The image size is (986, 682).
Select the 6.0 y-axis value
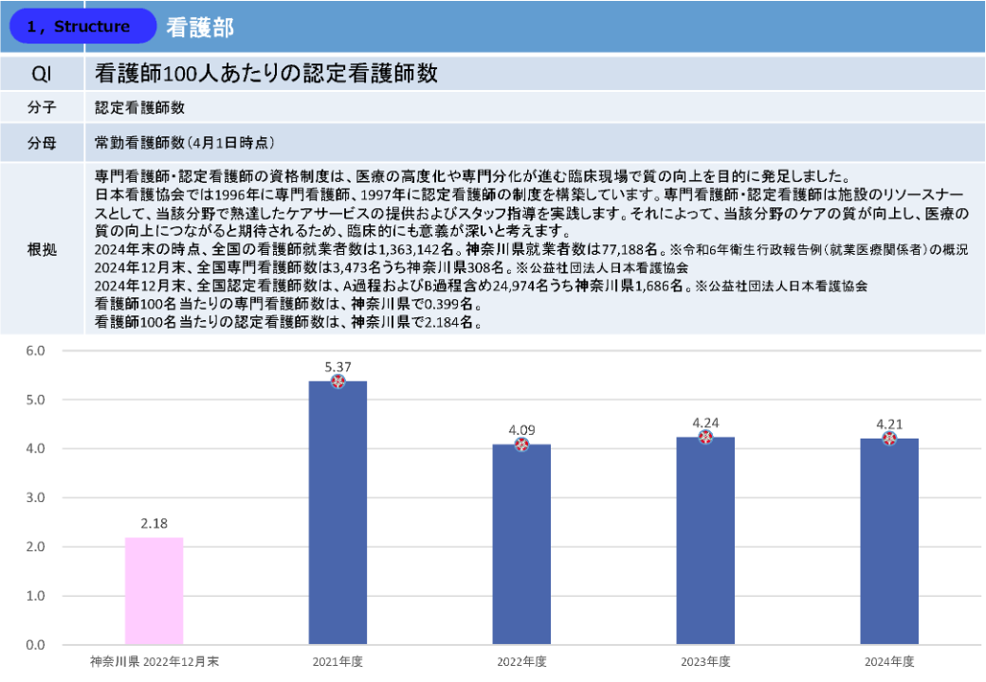coord(35,350)
